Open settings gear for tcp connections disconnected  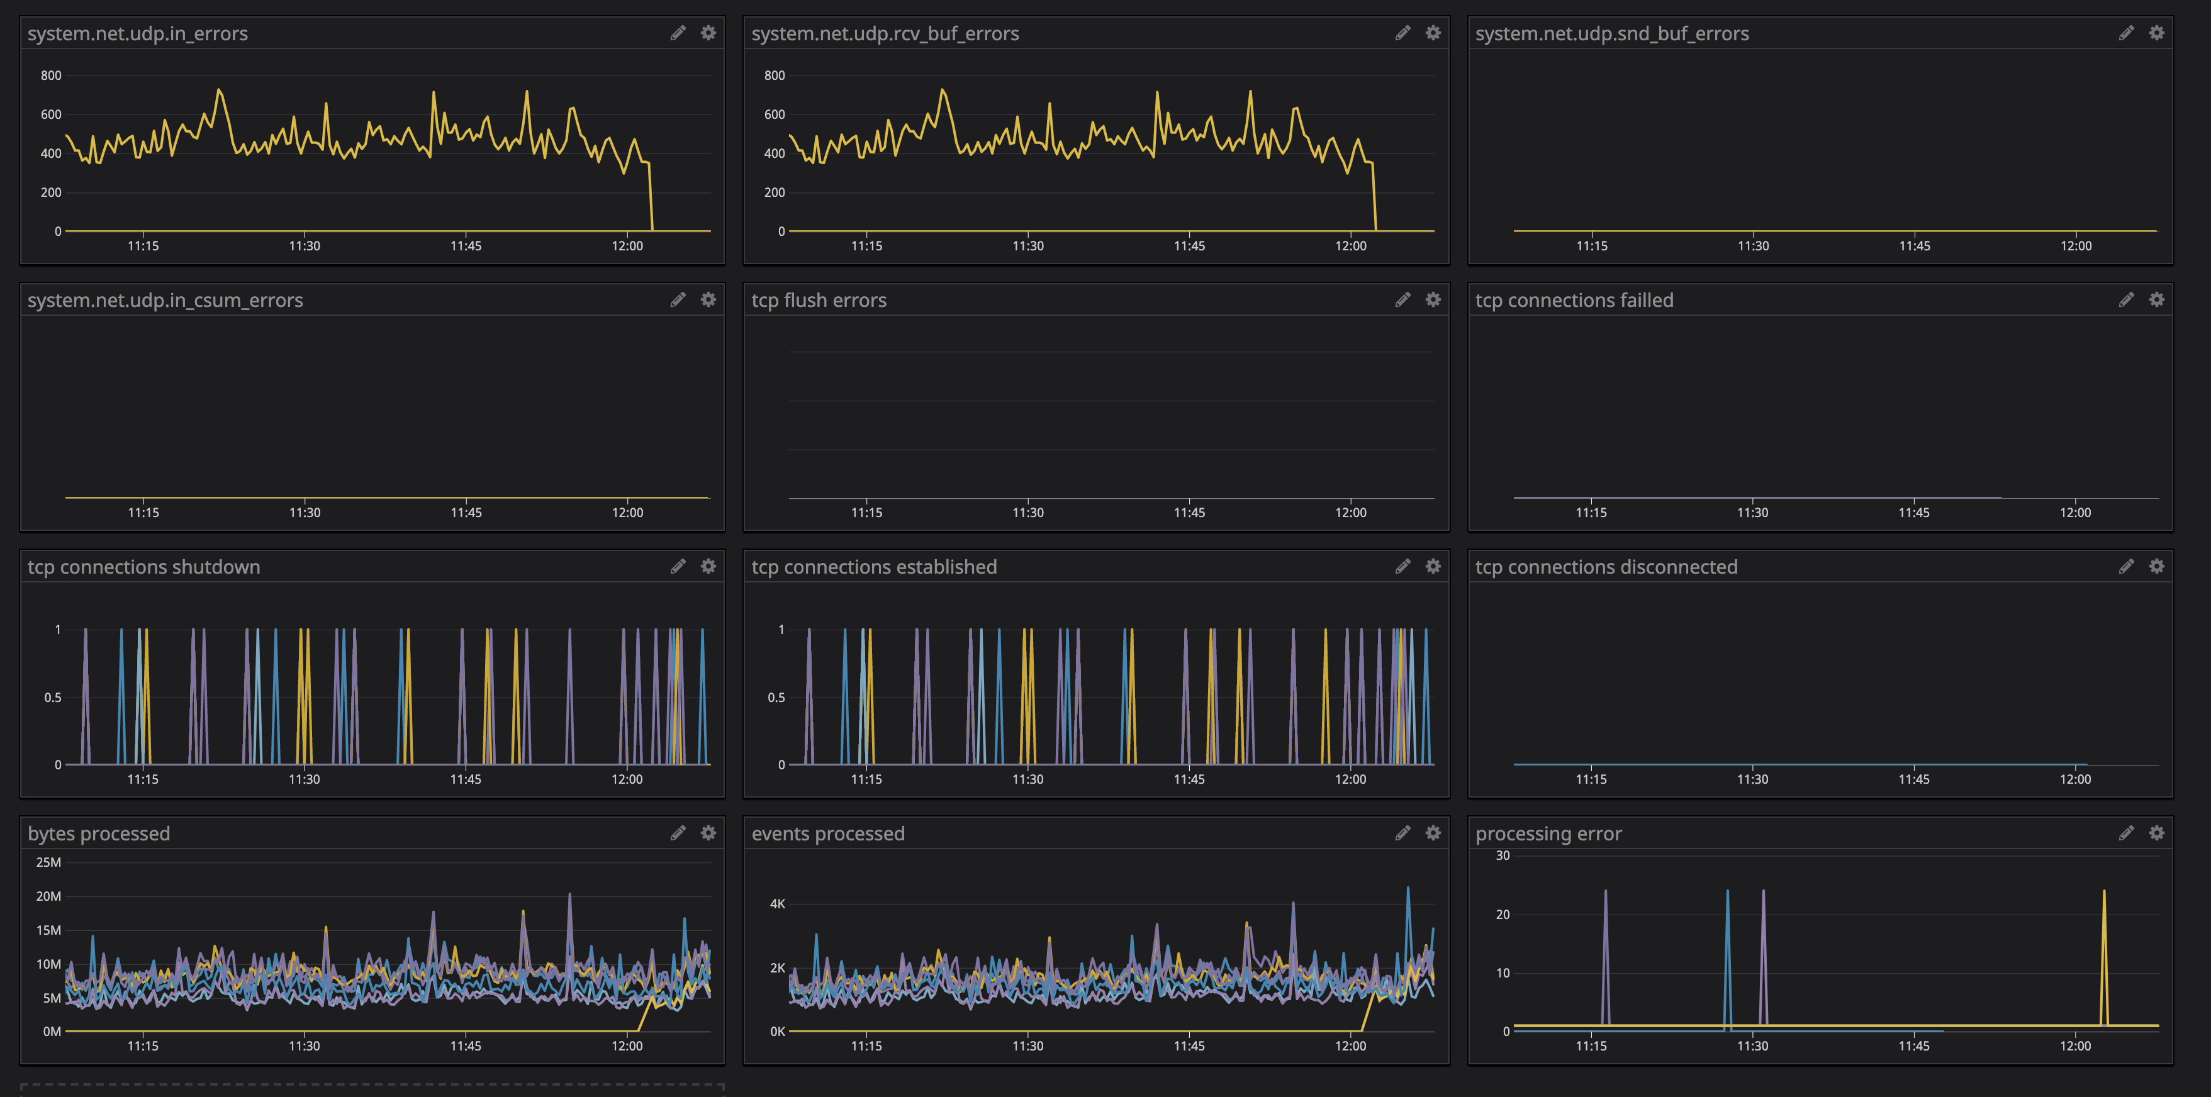click(2157, 567)
